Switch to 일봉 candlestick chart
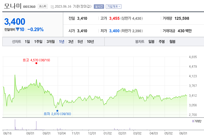The image size is (204, 140). (152, 42)
